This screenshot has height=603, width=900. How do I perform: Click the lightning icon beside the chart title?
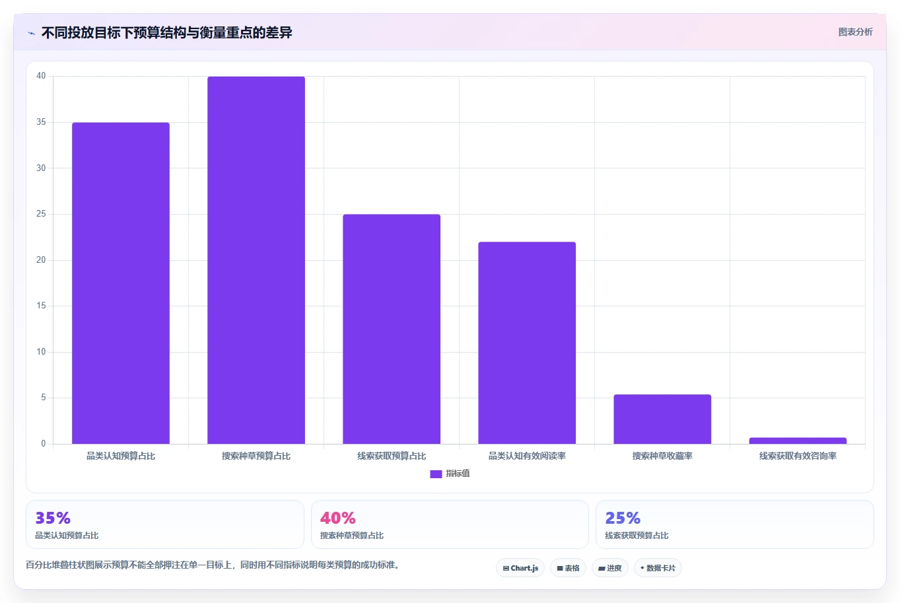(31, 33)
